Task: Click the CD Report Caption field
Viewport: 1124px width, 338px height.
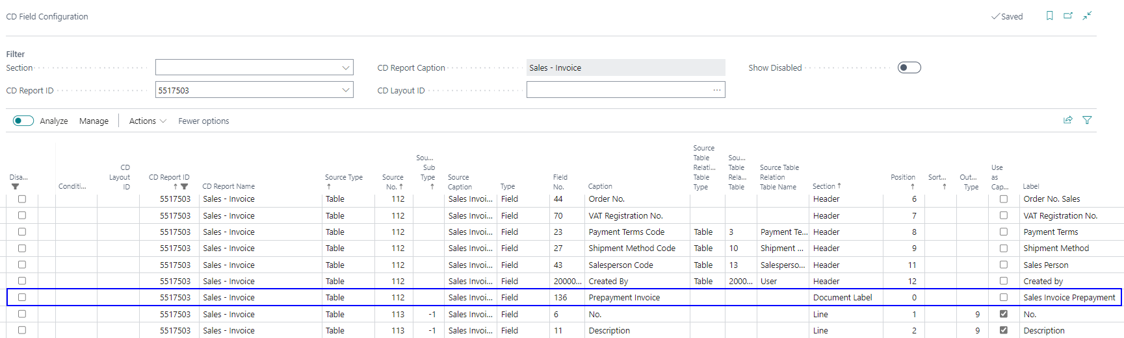Action: [x=626, y=67]
